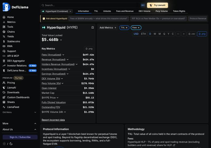Open the Pricing page
Image resolution: width=211 pixels, height=148 pixels.
pos(11,83)
